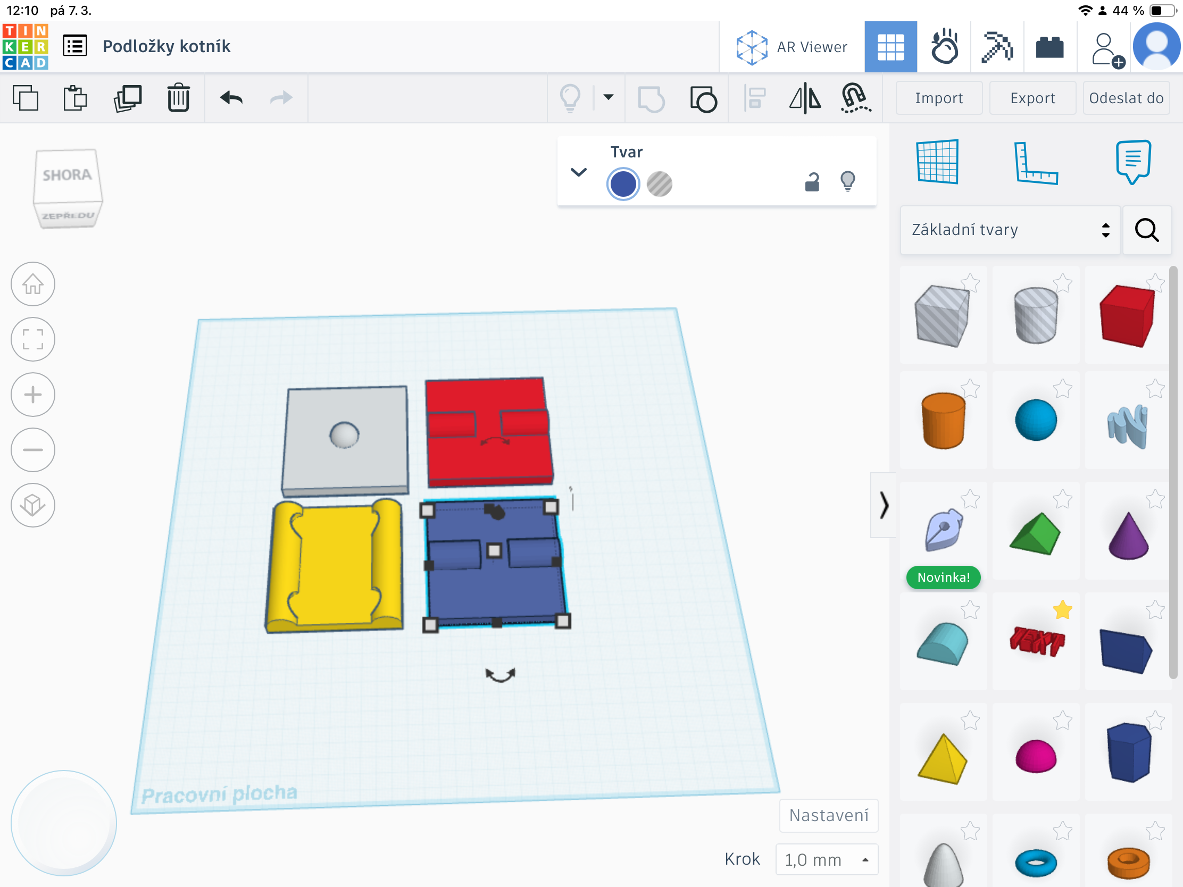Click the Copy icon
The height and width of the screenshot is (887, 1183).
click(26, 98)
